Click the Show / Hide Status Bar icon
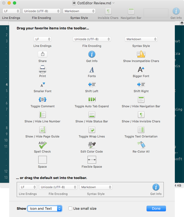 tap(92, 115)
